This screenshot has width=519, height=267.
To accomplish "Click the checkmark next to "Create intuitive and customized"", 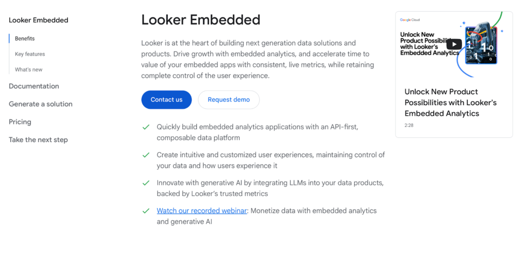I will click(x=146, y=155).
